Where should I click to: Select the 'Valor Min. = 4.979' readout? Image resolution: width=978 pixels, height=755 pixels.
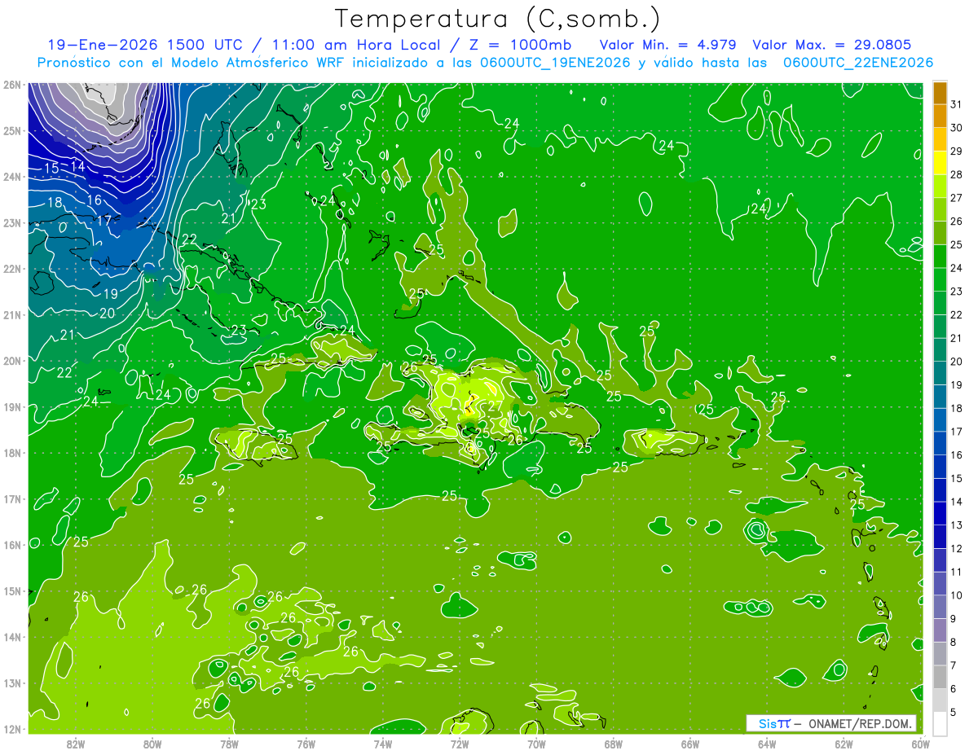(x=668, y=45)
